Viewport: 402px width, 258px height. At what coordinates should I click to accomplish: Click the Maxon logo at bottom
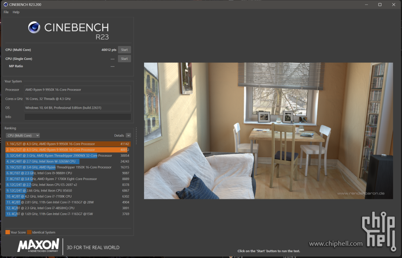(39, 246)
